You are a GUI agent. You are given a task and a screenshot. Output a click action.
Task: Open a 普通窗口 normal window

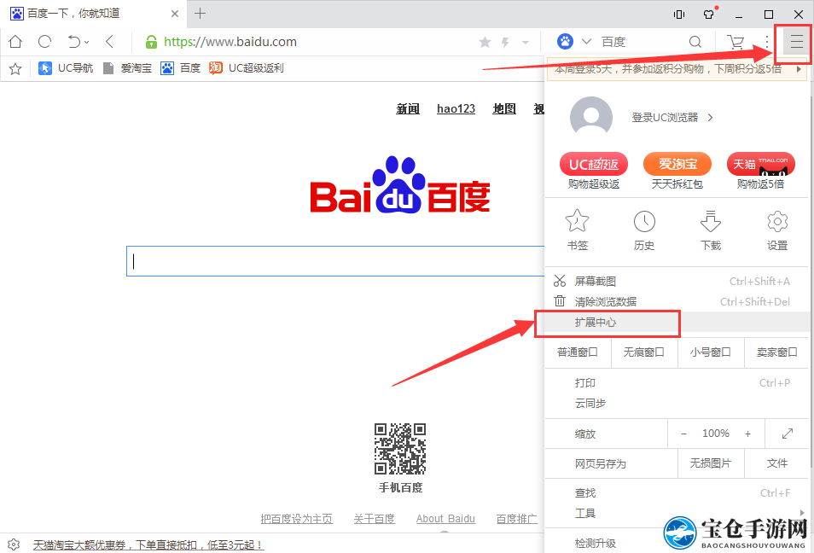[x=578, y=352]
